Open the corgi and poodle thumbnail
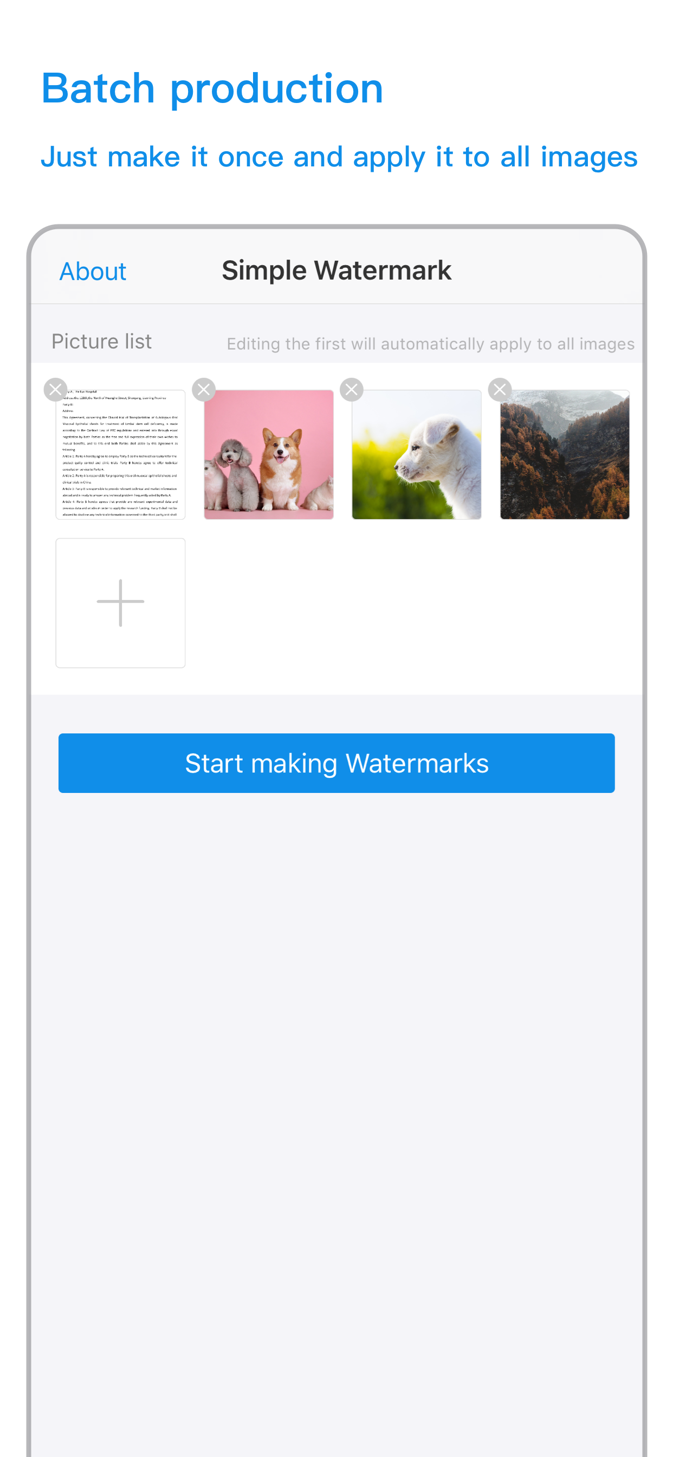This screenshot has width=673, height=1457. coord(269,454)
